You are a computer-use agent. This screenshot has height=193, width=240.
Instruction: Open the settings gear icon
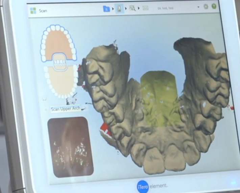tap(206, 6)
